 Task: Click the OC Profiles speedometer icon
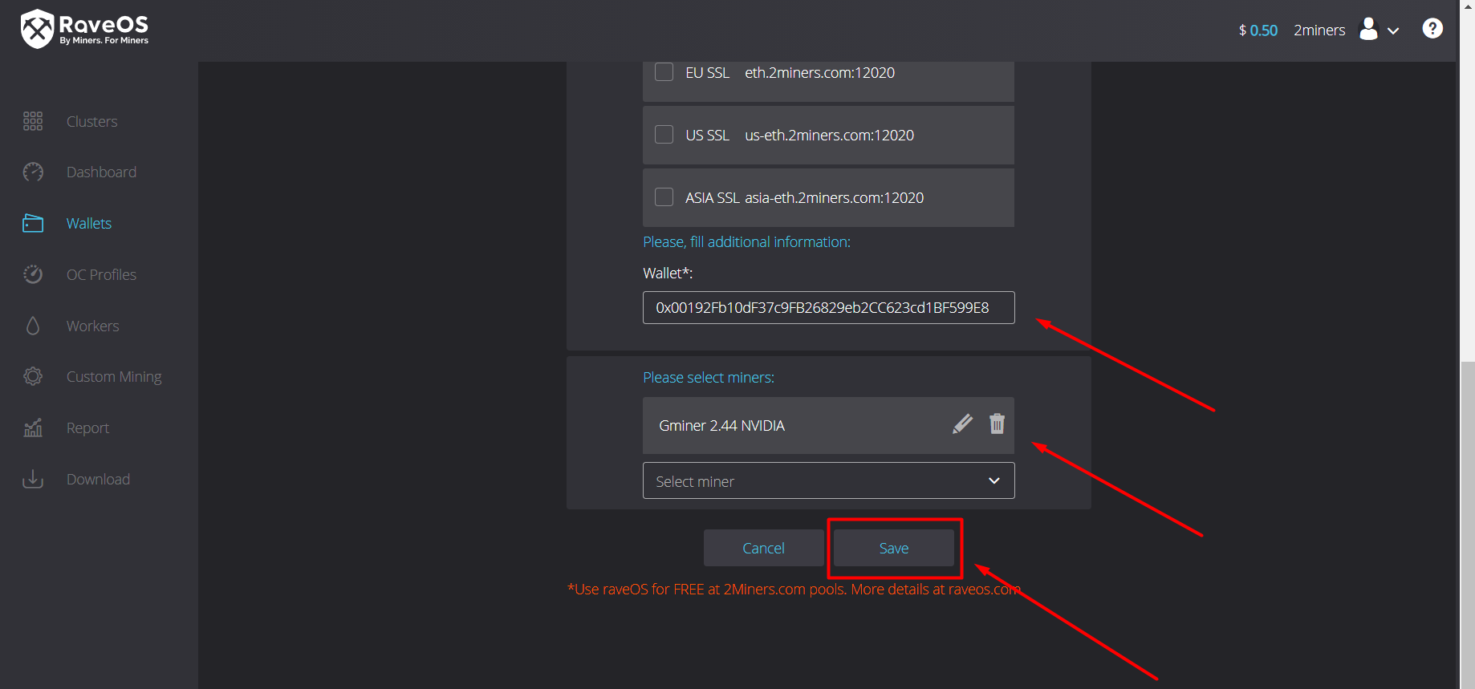(33, 274)
